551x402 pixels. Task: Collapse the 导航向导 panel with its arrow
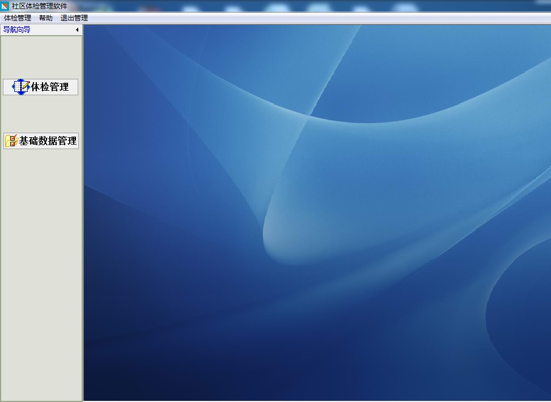pyautogui.click(x=77, y=30)
